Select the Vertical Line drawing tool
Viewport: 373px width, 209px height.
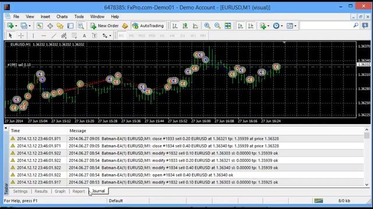pos(33,35)
